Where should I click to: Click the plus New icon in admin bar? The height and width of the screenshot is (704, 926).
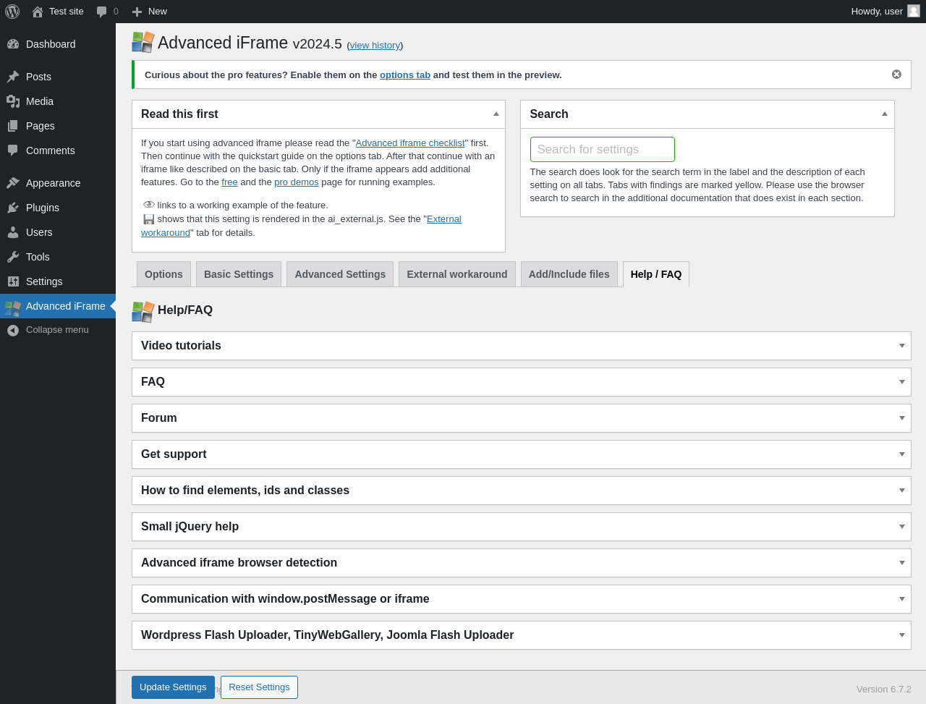click(137, 12)
